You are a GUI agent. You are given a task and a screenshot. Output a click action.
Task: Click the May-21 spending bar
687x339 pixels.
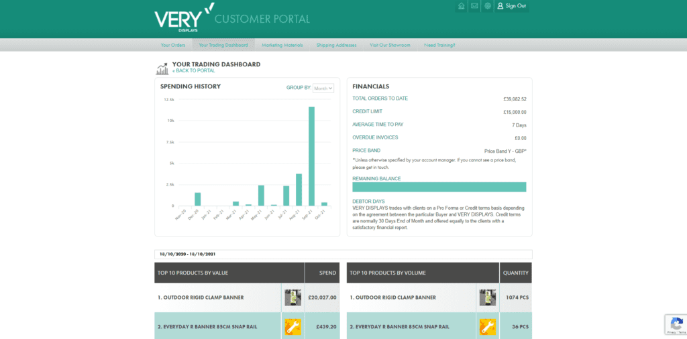[261, 196]
